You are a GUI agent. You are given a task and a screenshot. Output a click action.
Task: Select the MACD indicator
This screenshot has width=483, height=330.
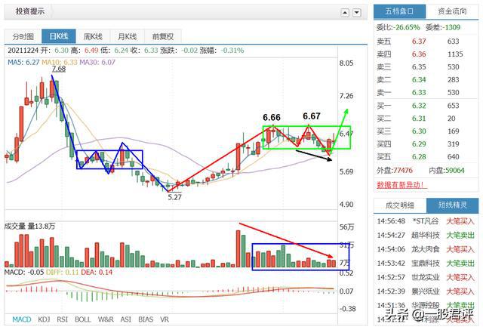22,319
